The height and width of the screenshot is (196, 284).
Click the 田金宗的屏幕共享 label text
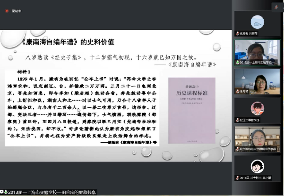click(x=53, y=192)
